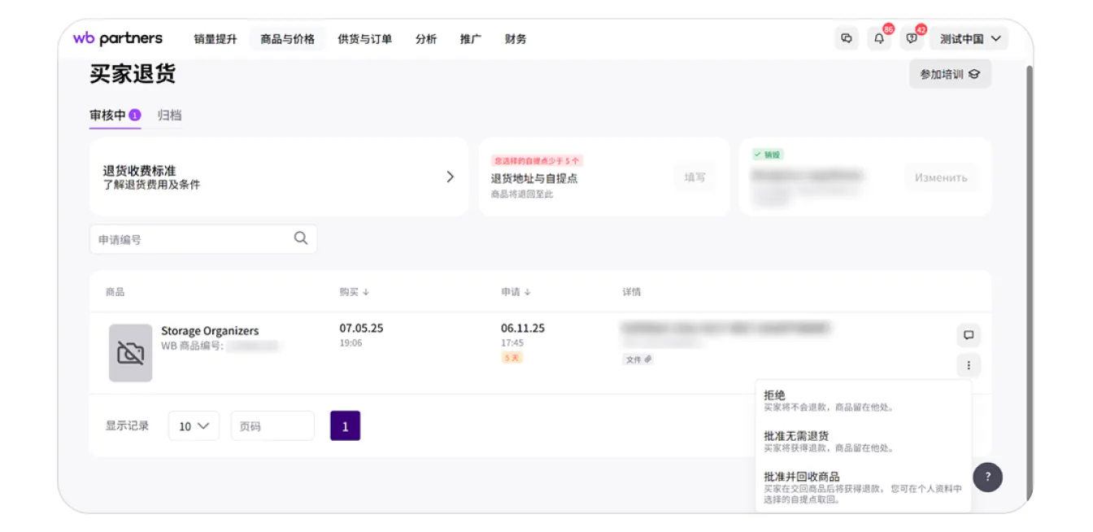Open notifications bell icon

pyautogui.click(x=879, y=38)
